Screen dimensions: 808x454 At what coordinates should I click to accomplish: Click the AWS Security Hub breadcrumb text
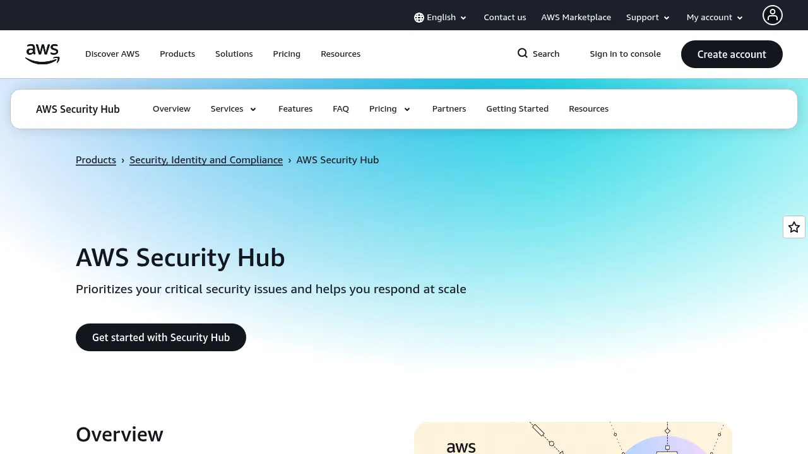(338, 160)
